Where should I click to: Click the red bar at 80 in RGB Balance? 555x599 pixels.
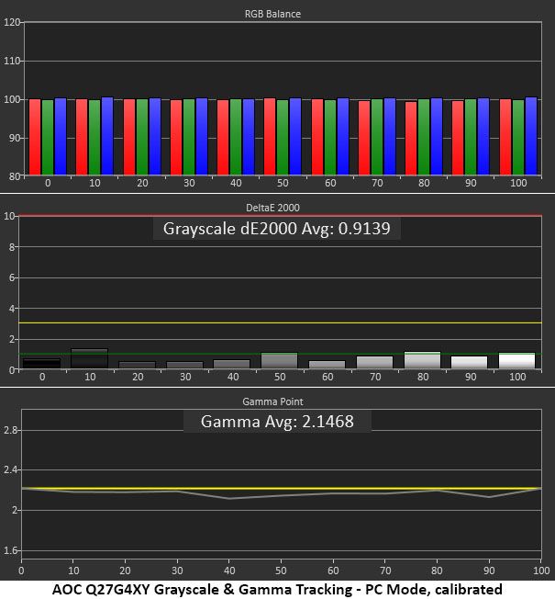(x=411, y=139)
